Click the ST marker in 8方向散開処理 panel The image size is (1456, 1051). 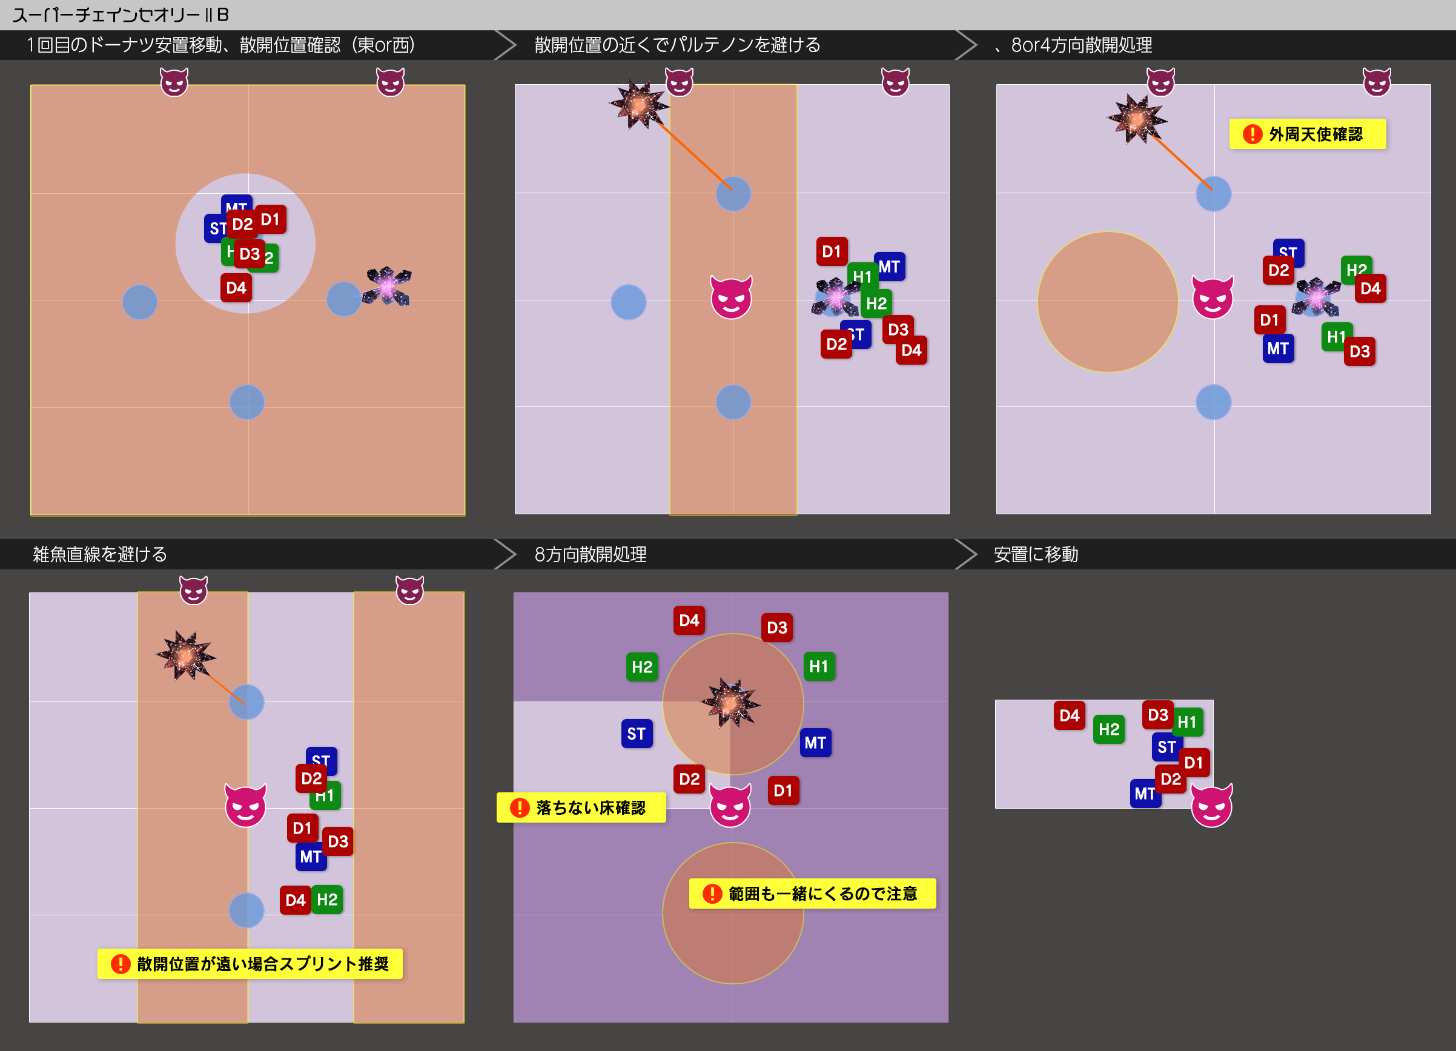click(x=636, y=733)
